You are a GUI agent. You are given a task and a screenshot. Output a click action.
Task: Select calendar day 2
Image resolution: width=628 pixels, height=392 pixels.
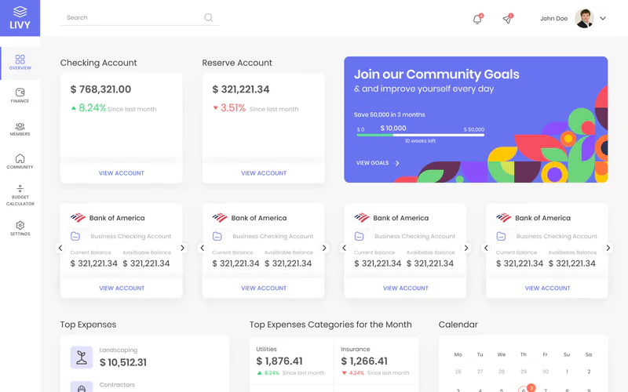coord(589,372)
